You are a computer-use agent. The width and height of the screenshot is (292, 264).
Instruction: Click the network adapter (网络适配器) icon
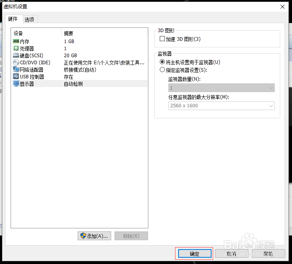click(x=16, y=70)
